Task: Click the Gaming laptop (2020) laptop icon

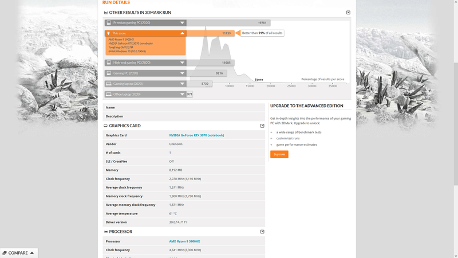Action: click(x=109, y=84)
